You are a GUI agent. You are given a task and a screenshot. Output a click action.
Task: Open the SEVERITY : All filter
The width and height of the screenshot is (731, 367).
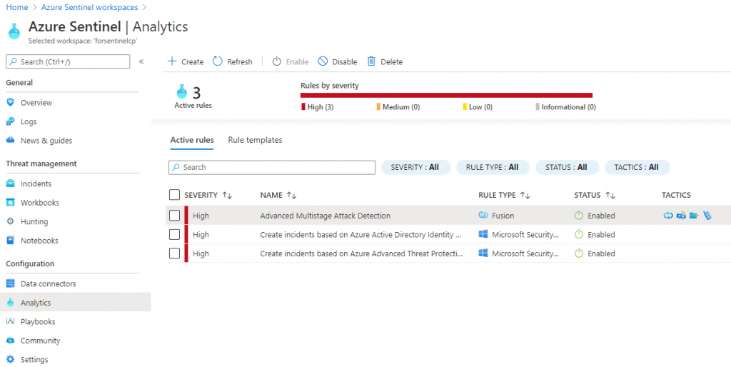pos(416,167)
